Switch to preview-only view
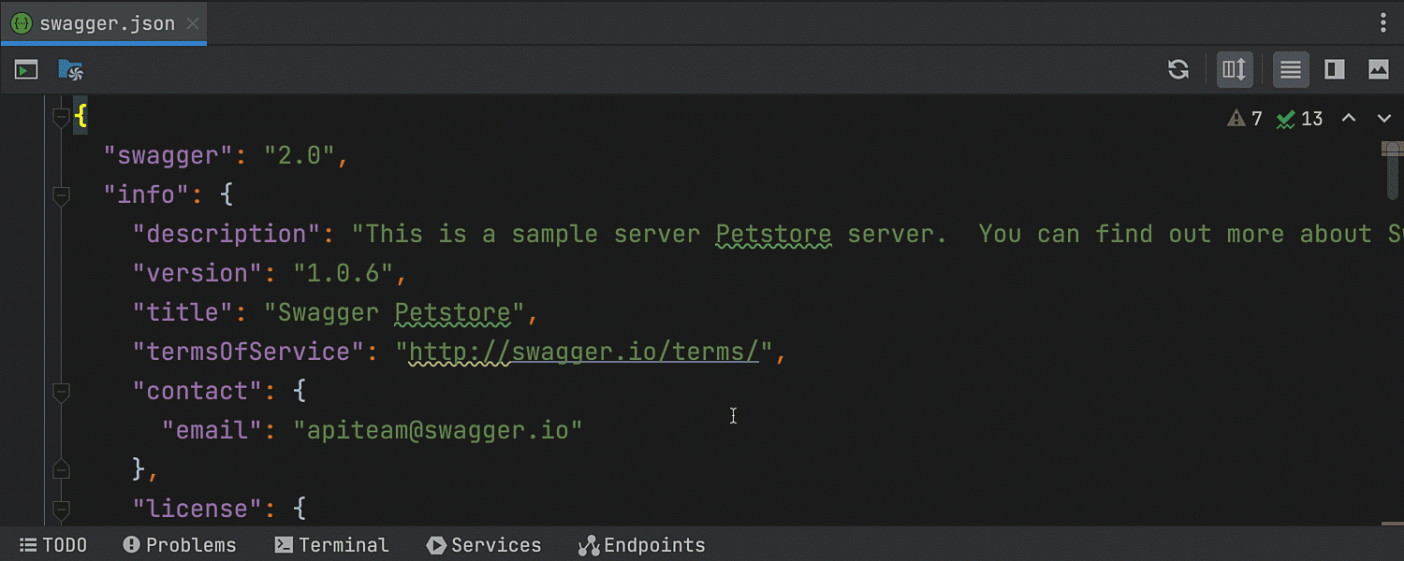Screen dimensions: 1404x561 coord(1379,69)
